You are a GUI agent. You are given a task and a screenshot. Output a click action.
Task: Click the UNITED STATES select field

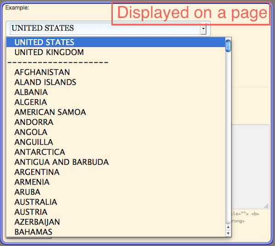[x=108, y=28]
